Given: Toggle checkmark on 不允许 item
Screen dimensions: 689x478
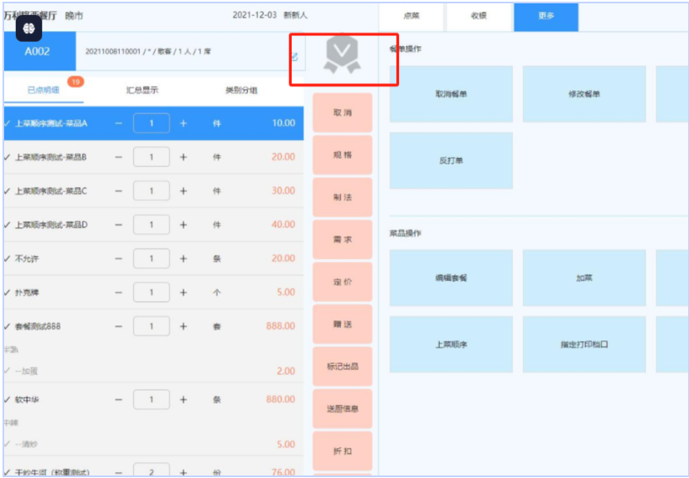Looking at the screenshot, I should point(8,259).
